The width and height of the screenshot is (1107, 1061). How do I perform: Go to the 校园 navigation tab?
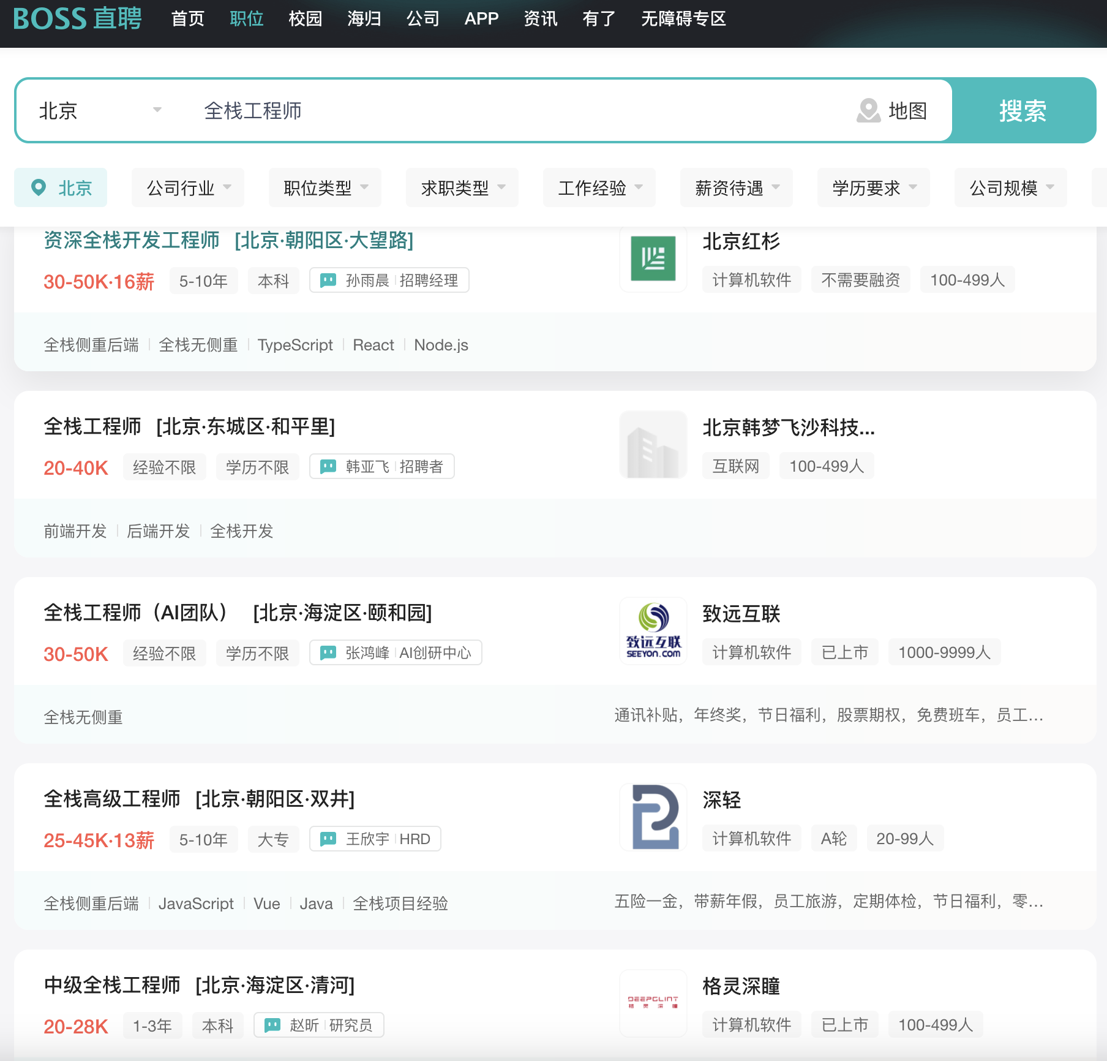point(305,19)
